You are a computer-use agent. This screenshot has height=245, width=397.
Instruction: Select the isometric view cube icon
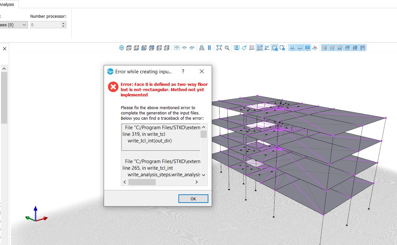pos(121,48)
